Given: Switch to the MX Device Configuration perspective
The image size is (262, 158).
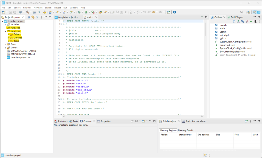Looking at the screenshot, I should [259, 12].
